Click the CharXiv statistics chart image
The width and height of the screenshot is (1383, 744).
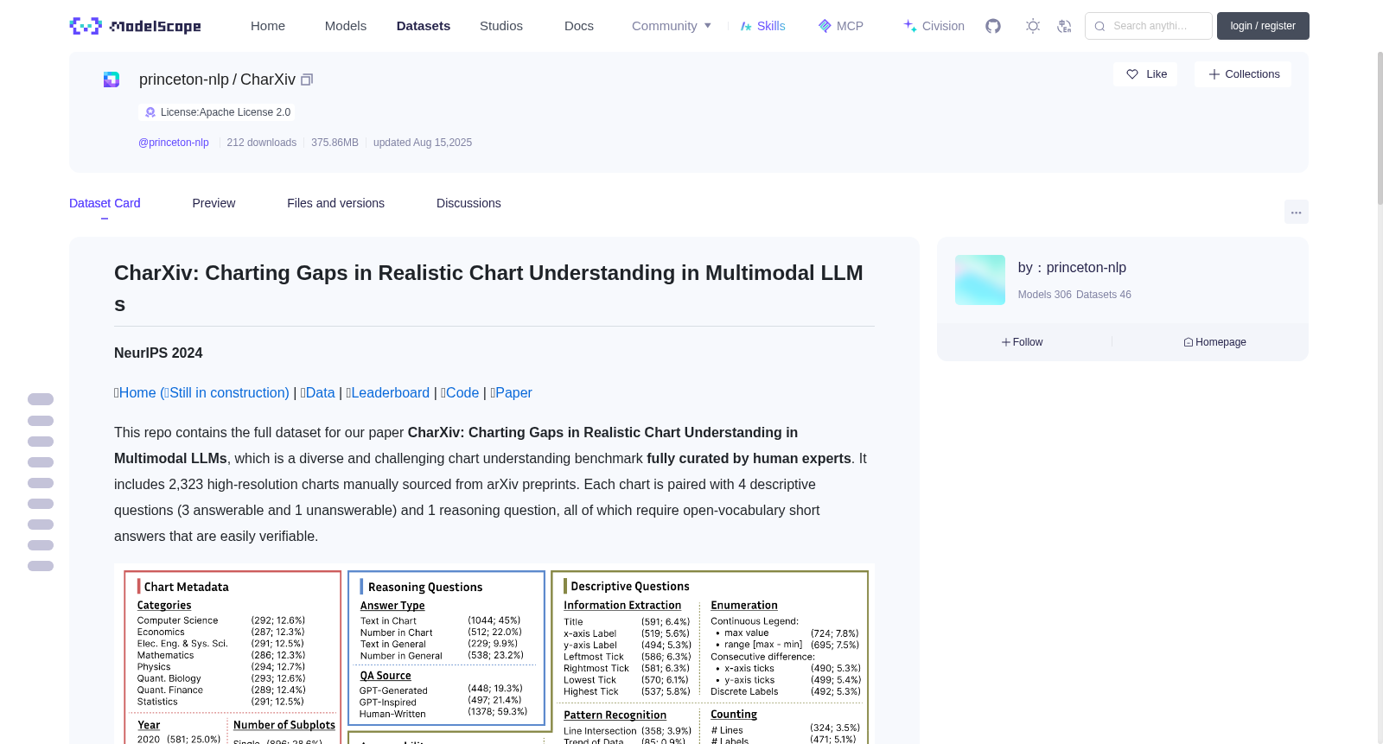494,654
